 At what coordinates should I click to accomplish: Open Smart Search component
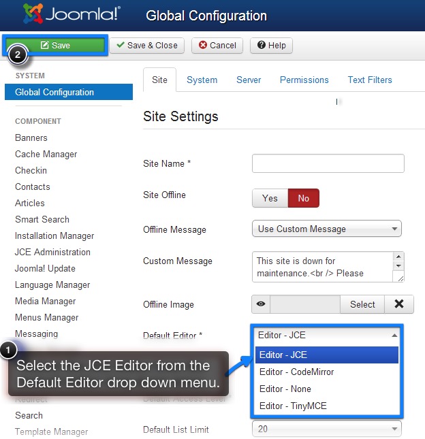42,219
